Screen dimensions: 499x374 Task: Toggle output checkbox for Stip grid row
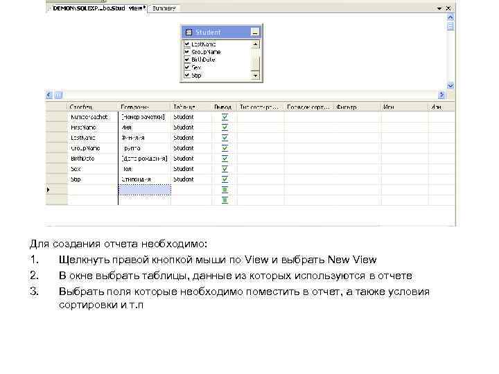coord(225,179)
